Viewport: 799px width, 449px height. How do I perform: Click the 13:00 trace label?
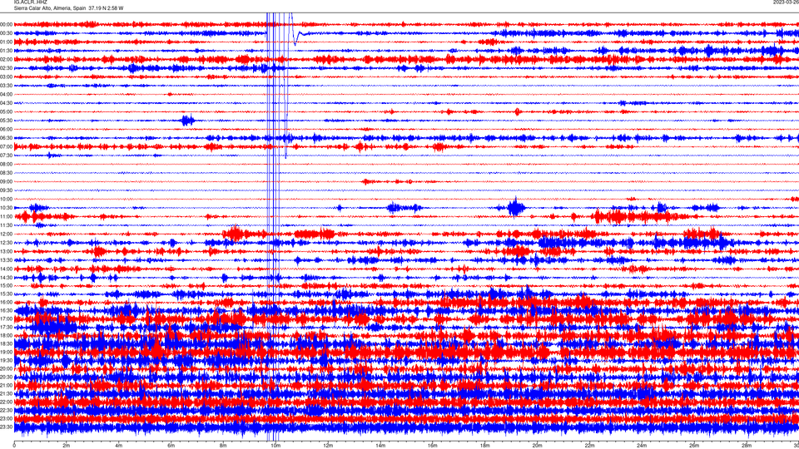[6, 251]
